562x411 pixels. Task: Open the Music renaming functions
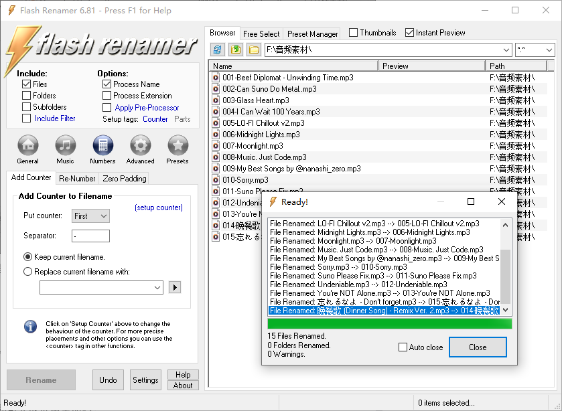point(65,145)
